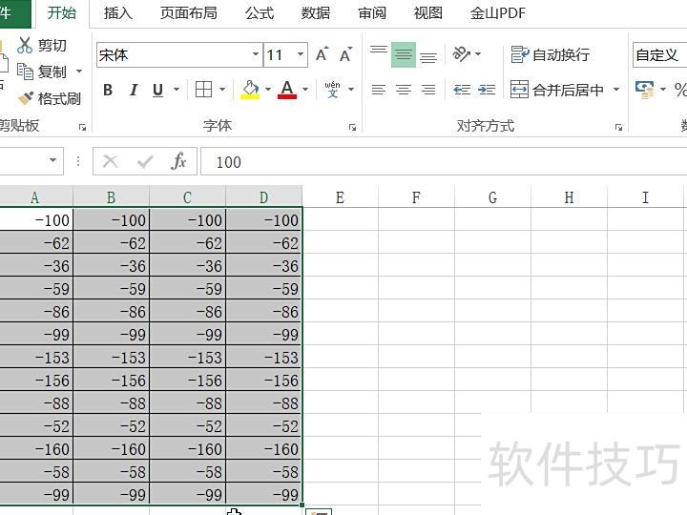Viewport: 687px width, 515px height.
Task: Click the formula bar showing 100
Action: [444, 162]
